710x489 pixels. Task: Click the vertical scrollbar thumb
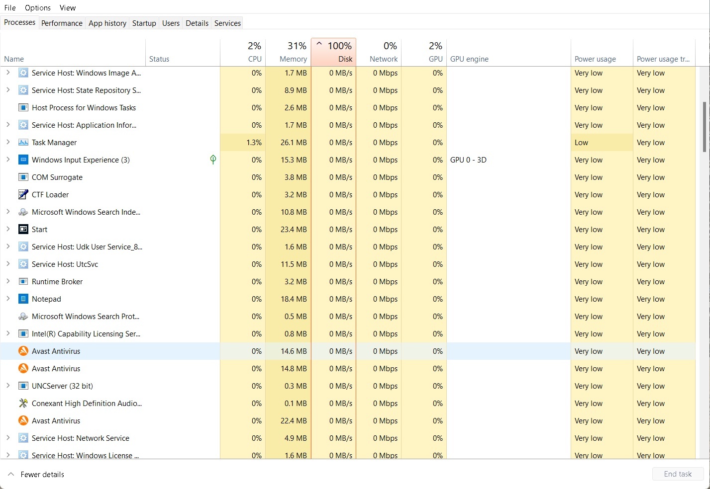click(704, 127)
